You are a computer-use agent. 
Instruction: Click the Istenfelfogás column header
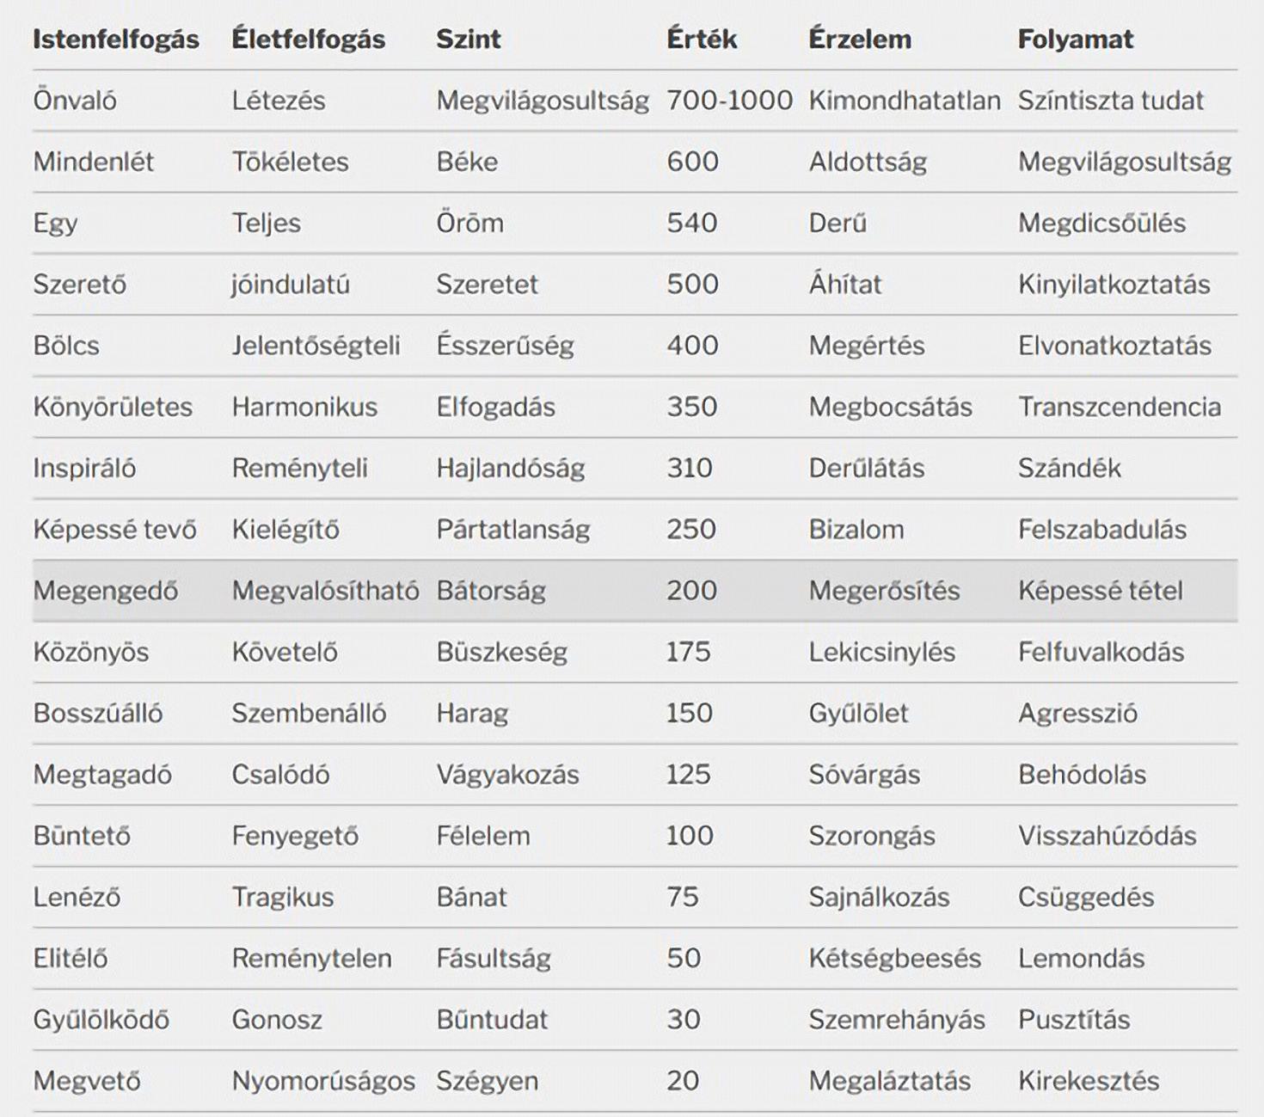[116, 40]
